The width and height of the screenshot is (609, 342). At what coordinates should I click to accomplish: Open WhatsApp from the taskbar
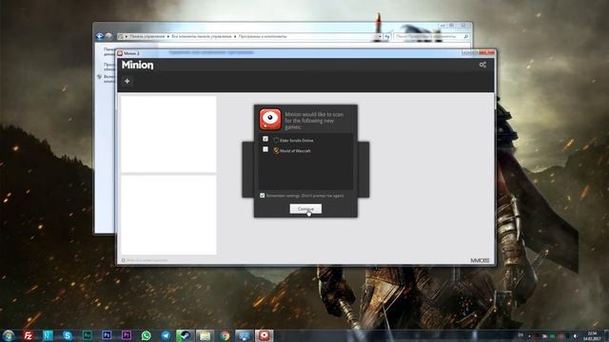pos(146,335)
